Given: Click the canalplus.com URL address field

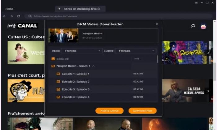Looking at the screenshot, I should pos(119,16).
